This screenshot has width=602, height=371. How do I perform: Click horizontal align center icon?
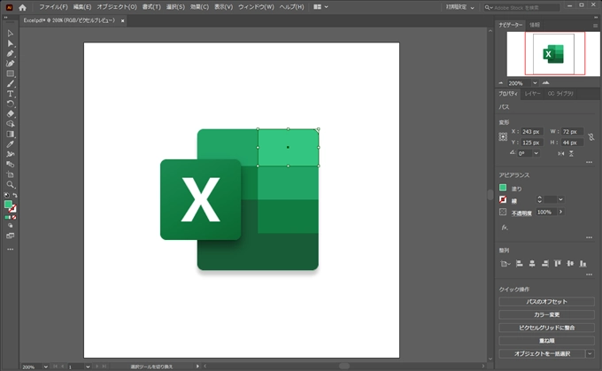pos(532,264)
